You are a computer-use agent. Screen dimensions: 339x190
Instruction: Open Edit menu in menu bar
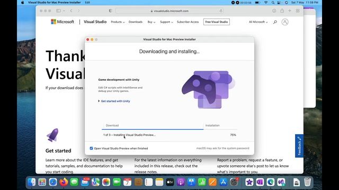pyautogui.click(x=87, y=2)
